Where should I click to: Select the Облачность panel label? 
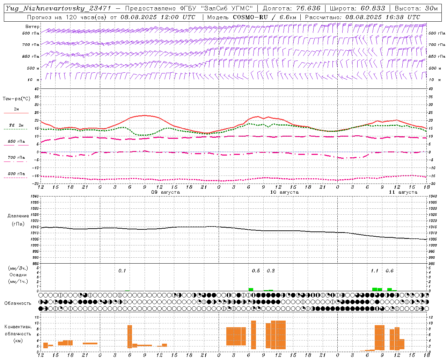pyautogui.click(x=18, y=303)
